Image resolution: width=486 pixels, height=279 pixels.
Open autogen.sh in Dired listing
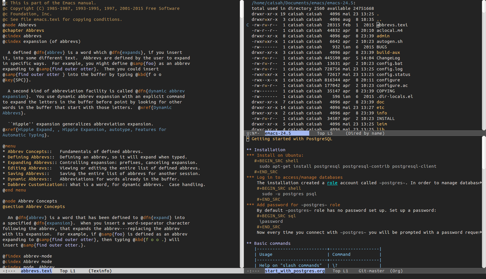pyautogui.click(x=390, y=41)
